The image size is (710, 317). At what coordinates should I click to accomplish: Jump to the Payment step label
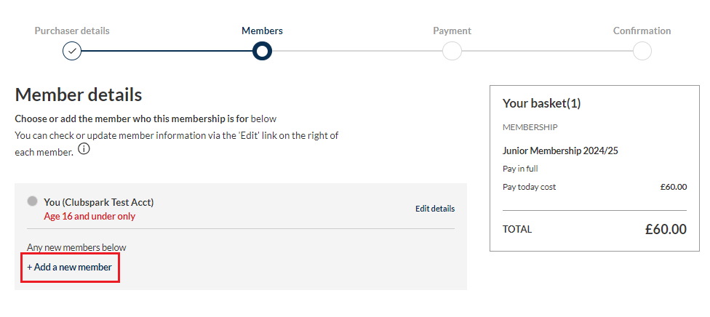(452, 31)
